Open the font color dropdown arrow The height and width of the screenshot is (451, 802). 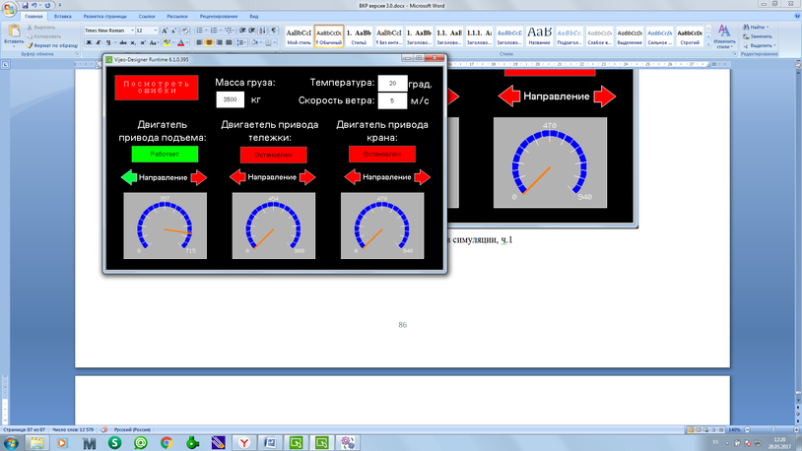click(187, 43)
